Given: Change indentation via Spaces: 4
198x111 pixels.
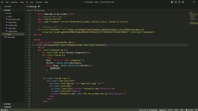Looking at the screenshot, I should pos(162,110).
